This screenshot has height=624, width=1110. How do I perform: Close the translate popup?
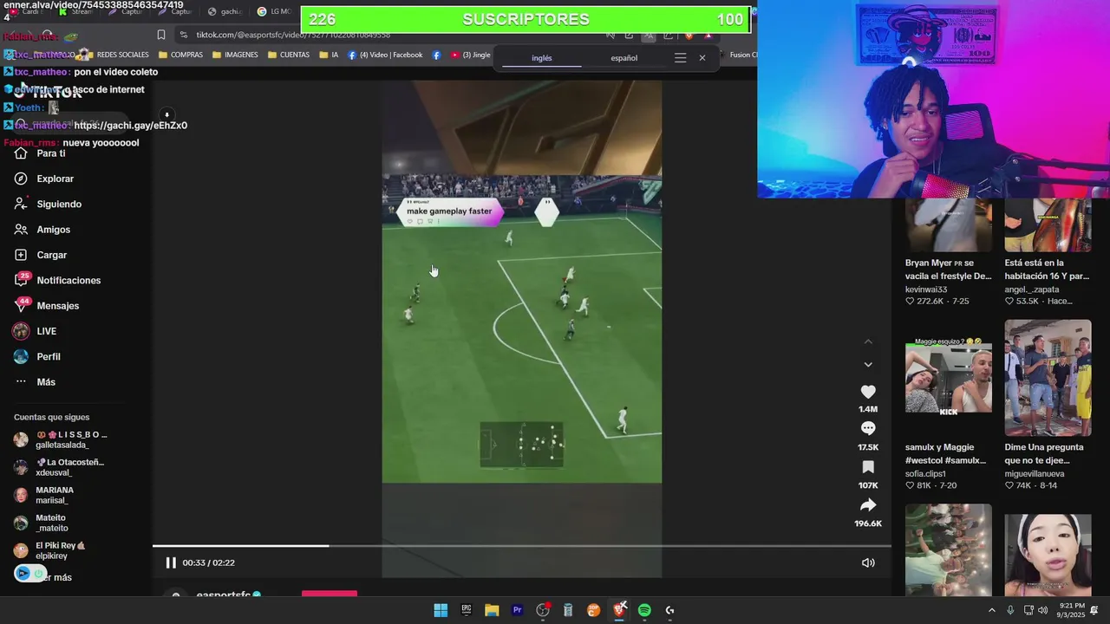[702, 58]
